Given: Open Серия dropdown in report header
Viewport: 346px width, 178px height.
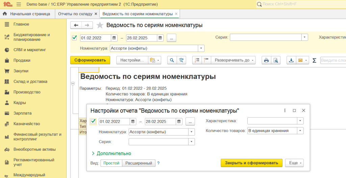Looking at the screenshot, I should tap(304, 37).
